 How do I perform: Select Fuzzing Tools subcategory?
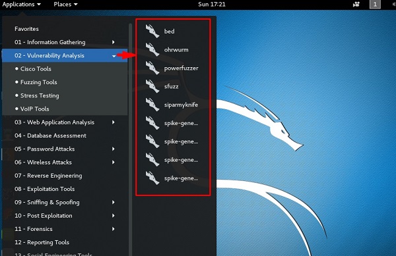(x=65, y=82)
